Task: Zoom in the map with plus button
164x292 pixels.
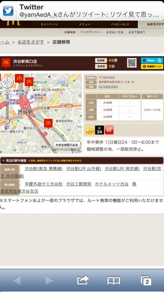Action: click(x=7, y=92)
